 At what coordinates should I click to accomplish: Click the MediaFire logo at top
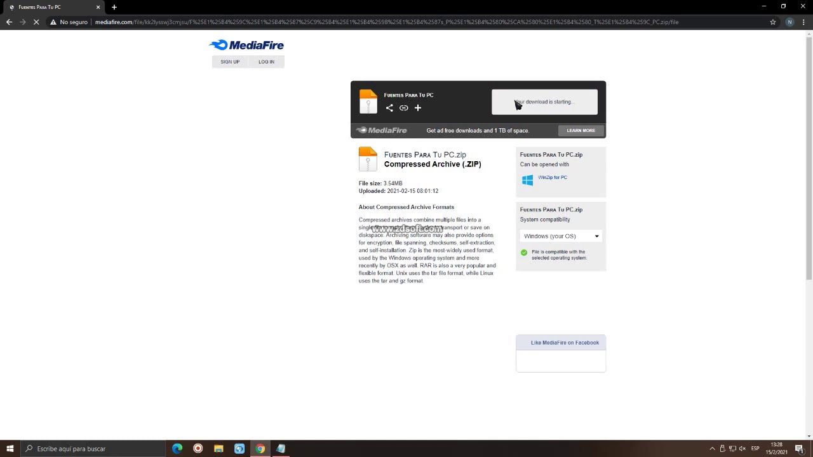246,45
